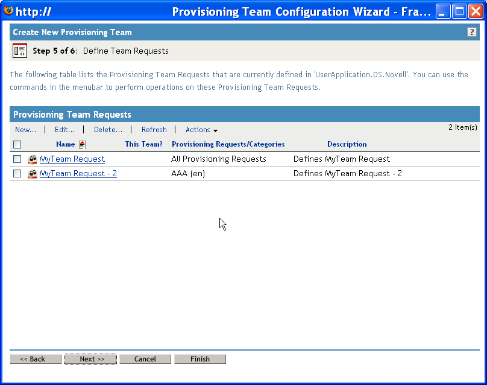Click the Firefox icon in the title bar
Image resolution: width=487 pixels, height=385 pixels.
[8, 11]
